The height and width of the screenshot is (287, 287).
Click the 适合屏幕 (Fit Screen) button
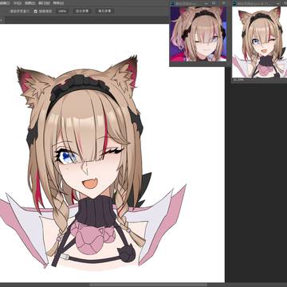82,11
